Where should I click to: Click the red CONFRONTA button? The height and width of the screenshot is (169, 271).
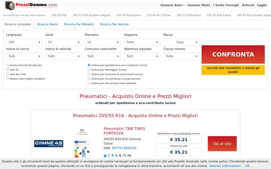pyautogui.click(x=233, y=54)
